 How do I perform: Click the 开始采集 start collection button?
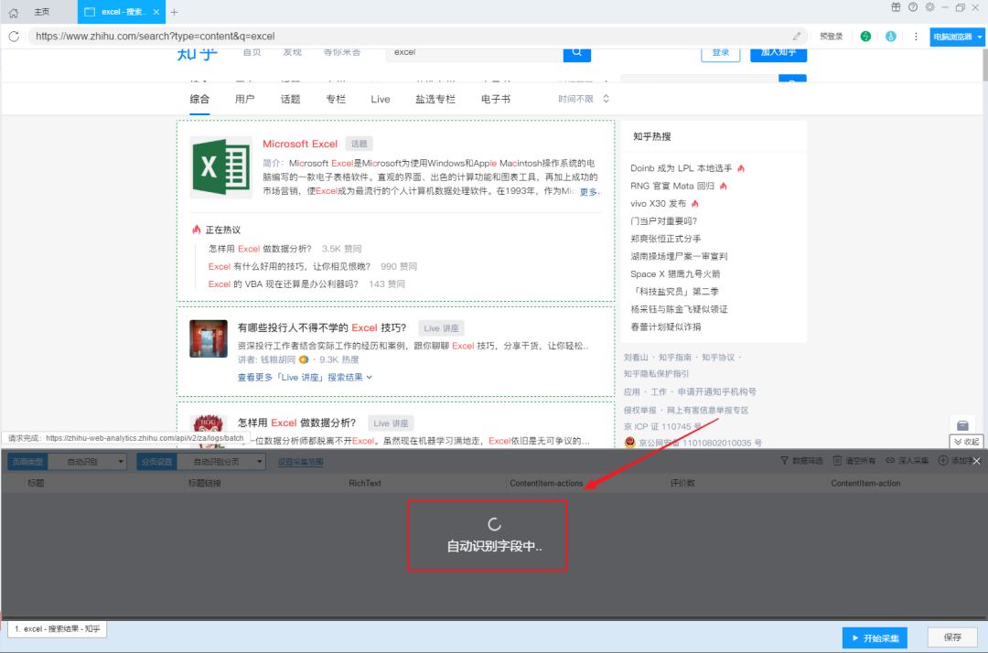pos(875,637)
